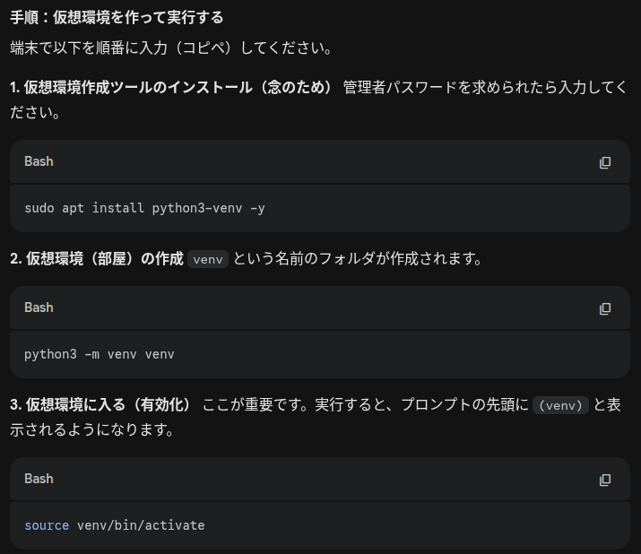Copy the source venv/bin/activate command
The height and width of the screenshot is (554, 641).
coord(605,480)
